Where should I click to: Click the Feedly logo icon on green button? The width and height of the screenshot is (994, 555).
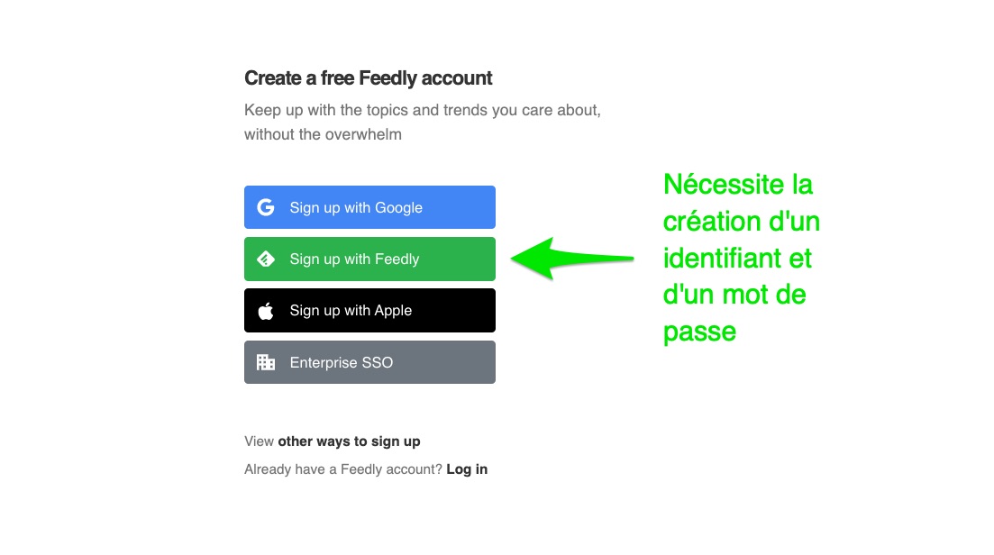click(x=266, y=259)
